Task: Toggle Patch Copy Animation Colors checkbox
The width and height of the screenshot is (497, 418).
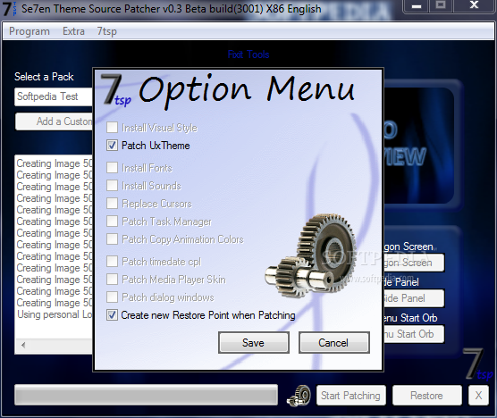Action: (x=112, y=239)
